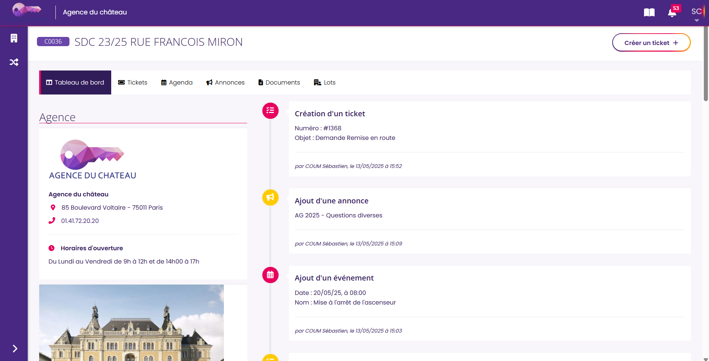Screen dimensions: 709x361
Task: Open the building icon in sidebar
Action: coord(14,38)
